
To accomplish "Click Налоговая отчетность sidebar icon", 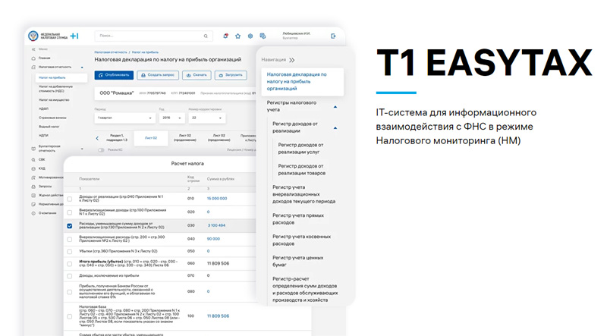I will click(x=33, y=68).
